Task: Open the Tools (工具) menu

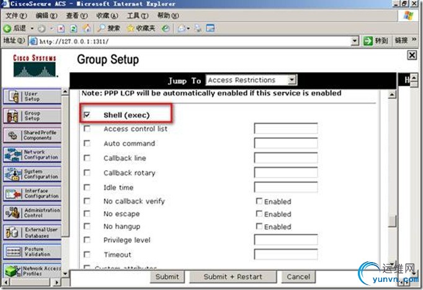Action: [x=138, y=16]
